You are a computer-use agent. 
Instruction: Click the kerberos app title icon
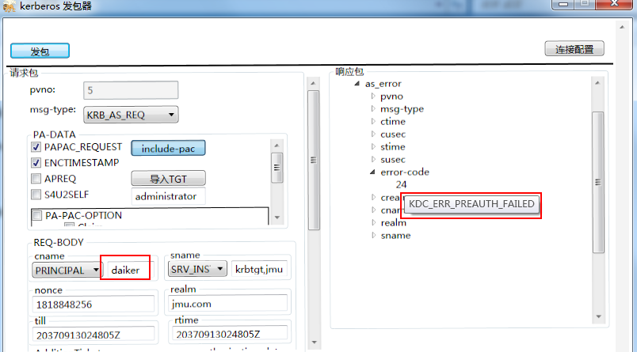click(9, 6)
